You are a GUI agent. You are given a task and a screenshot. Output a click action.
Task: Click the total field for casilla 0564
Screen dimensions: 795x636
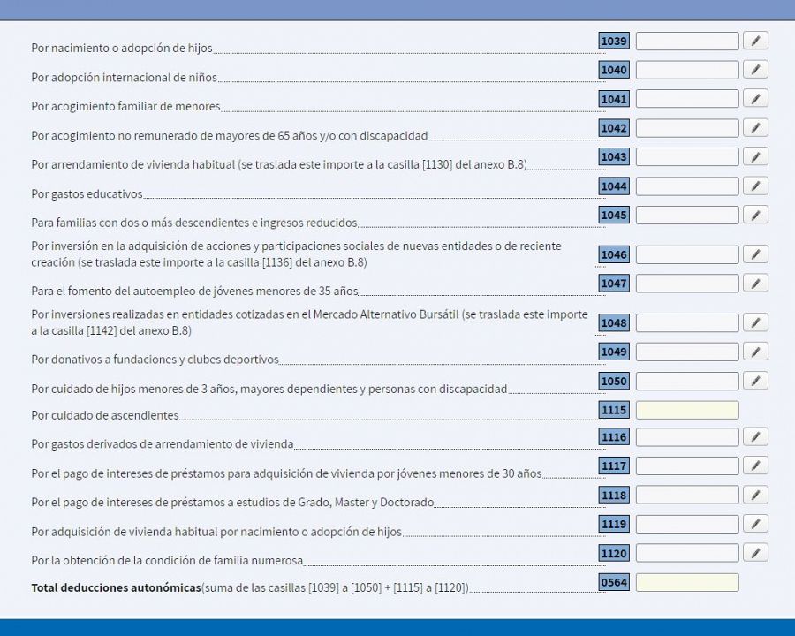pyautogui.click(x=686, y=582)
